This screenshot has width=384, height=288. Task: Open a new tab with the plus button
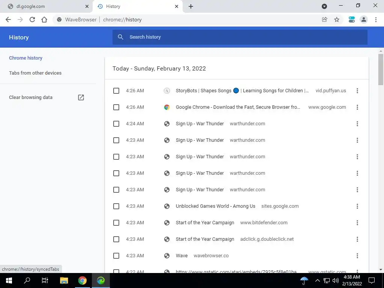191,6
